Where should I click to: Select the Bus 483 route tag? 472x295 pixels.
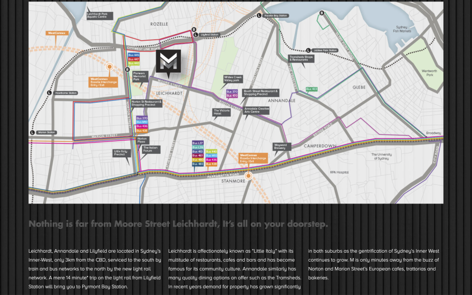click(x=198, y=164)
